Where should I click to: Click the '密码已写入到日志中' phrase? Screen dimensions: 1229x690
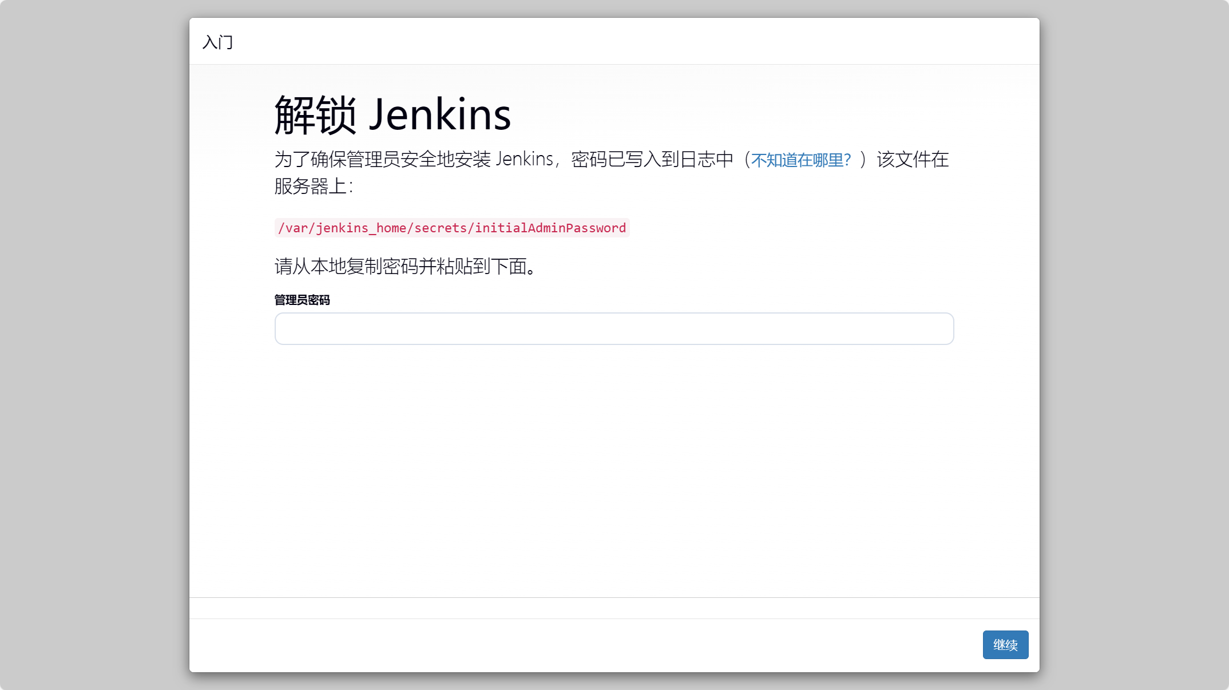coord(652,159)
